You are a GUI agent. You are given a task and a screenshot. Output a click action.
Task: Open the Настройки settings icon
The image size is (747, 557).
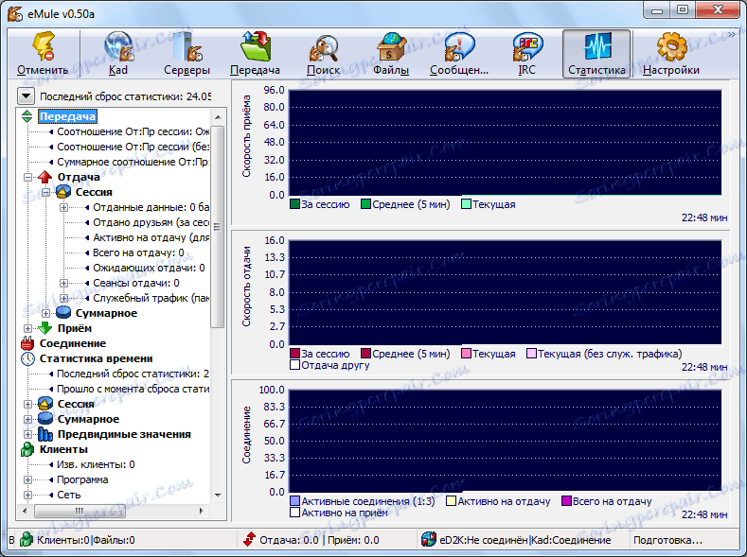[x=670, y=53]
